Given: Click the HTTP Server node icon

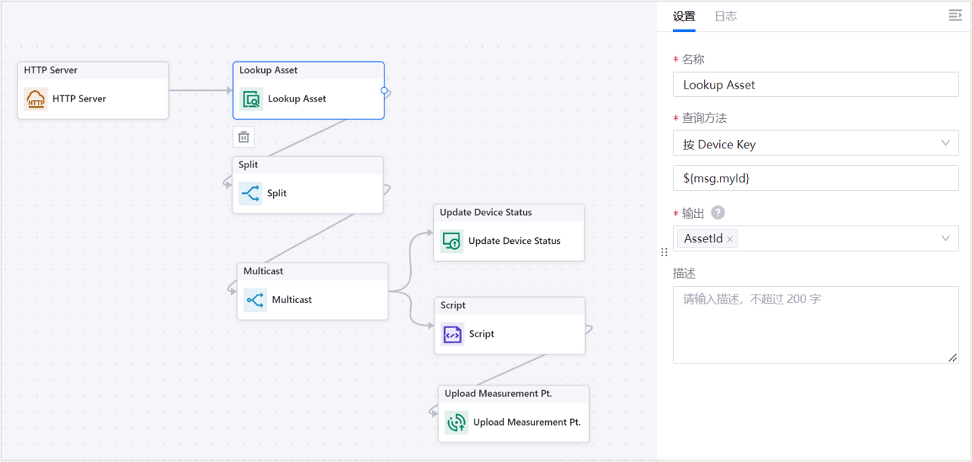Looking at the screenshot, I should [36, 99].
